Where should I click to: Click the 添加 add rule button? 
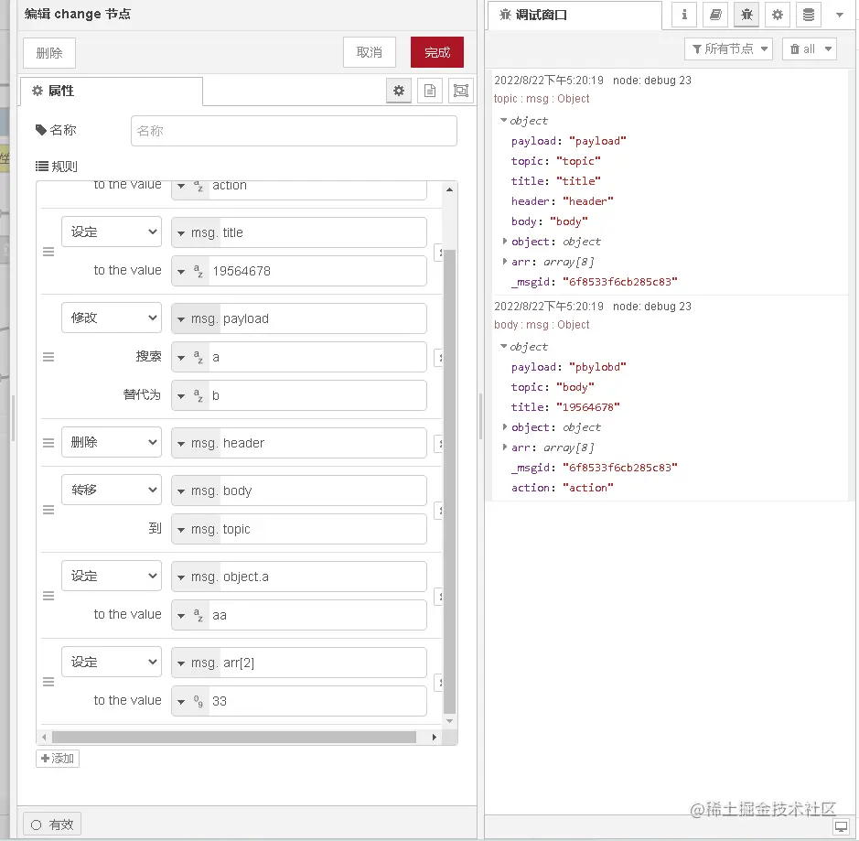tap(58, 759)
